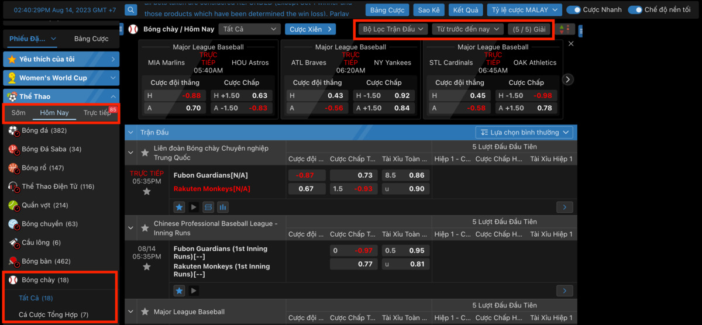Expand Lựa chọn bình thường dropdown

tap(525, 133)
